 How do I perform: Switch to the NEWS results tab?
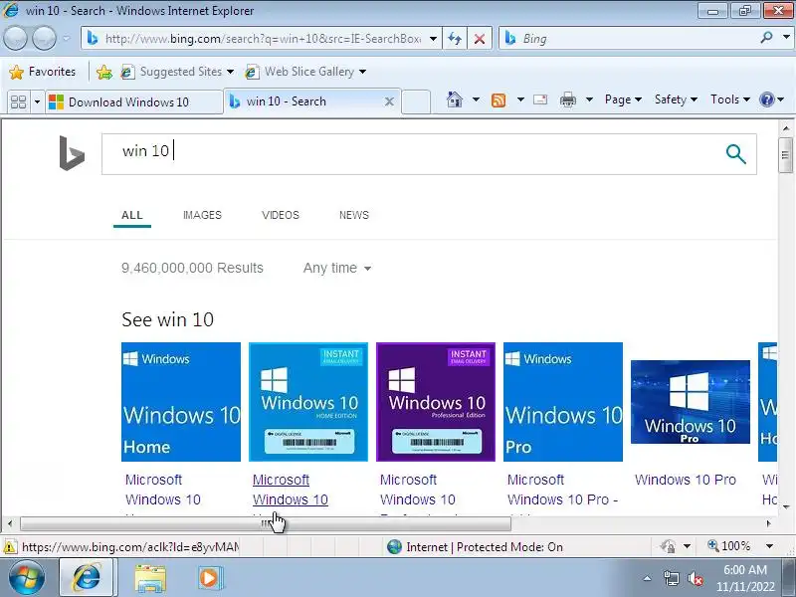pyautogui.click(x=354, y=215)
